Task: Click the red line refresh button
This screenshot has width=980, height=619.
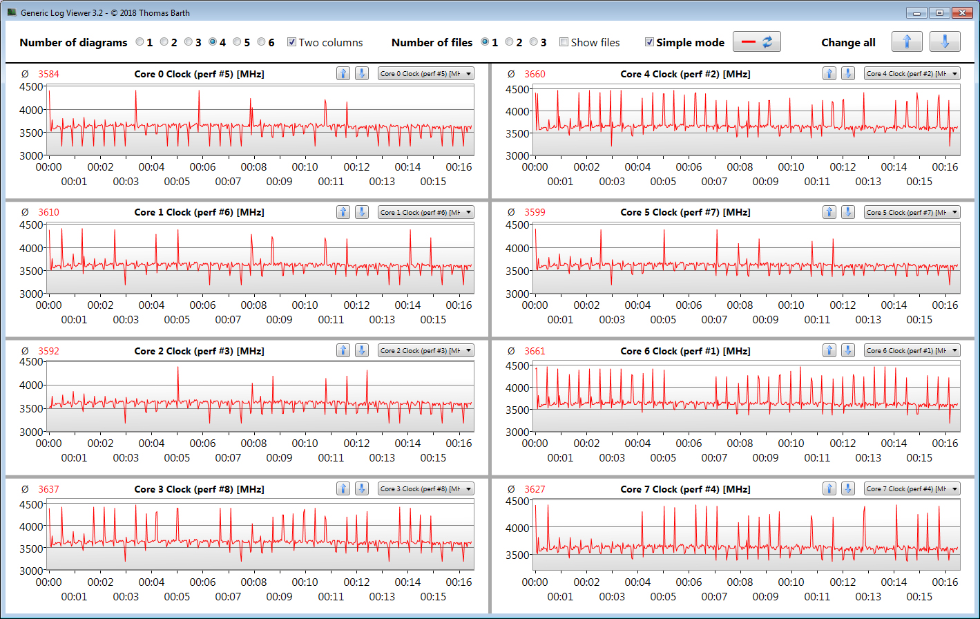Action: 756,42
